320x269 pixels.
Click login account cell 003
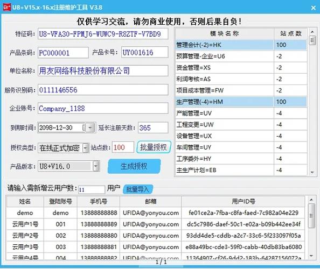click(x=61, y=247)
